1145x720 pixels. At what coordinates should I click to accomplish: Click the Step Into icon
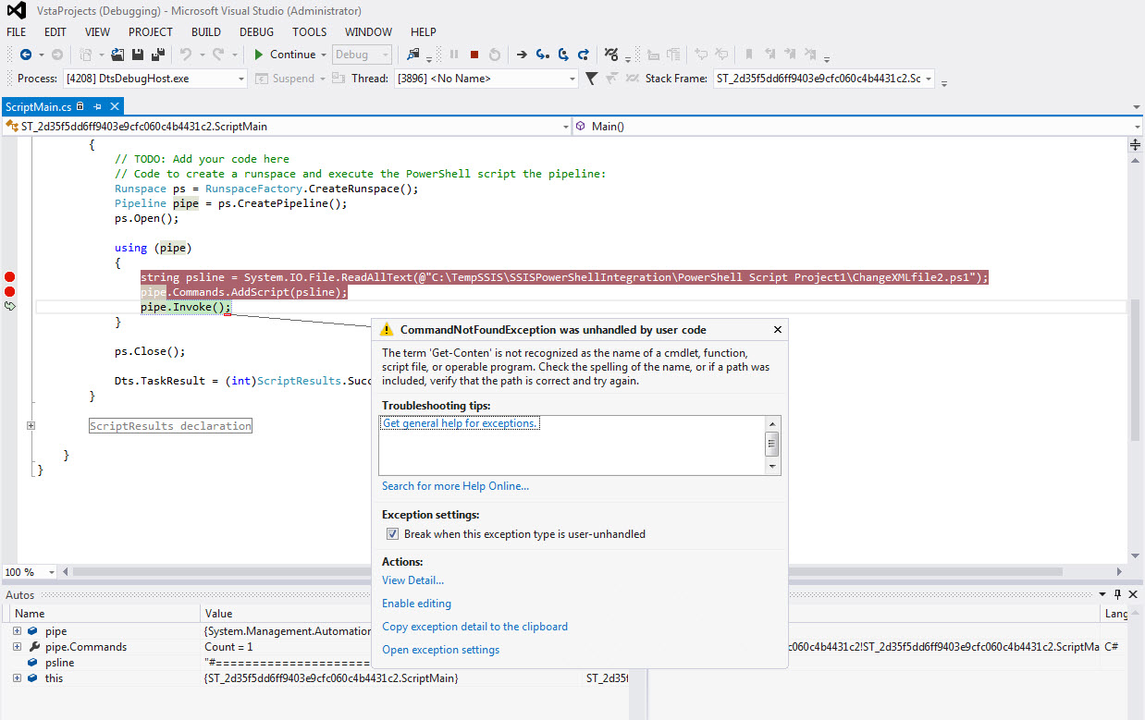click(x=542, y=55)
